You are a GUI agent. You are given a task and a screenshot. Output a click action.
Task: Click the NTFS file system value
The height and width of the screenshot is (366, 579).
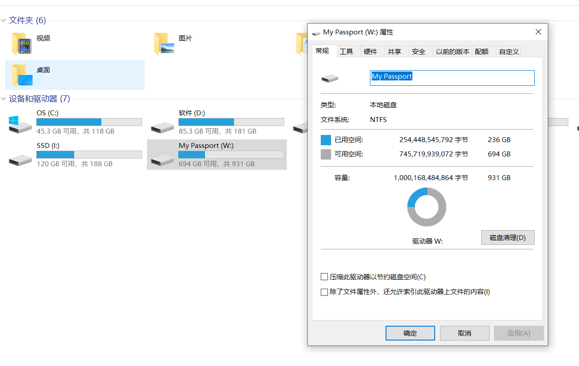pyautogui.click(x=378, y=120)
